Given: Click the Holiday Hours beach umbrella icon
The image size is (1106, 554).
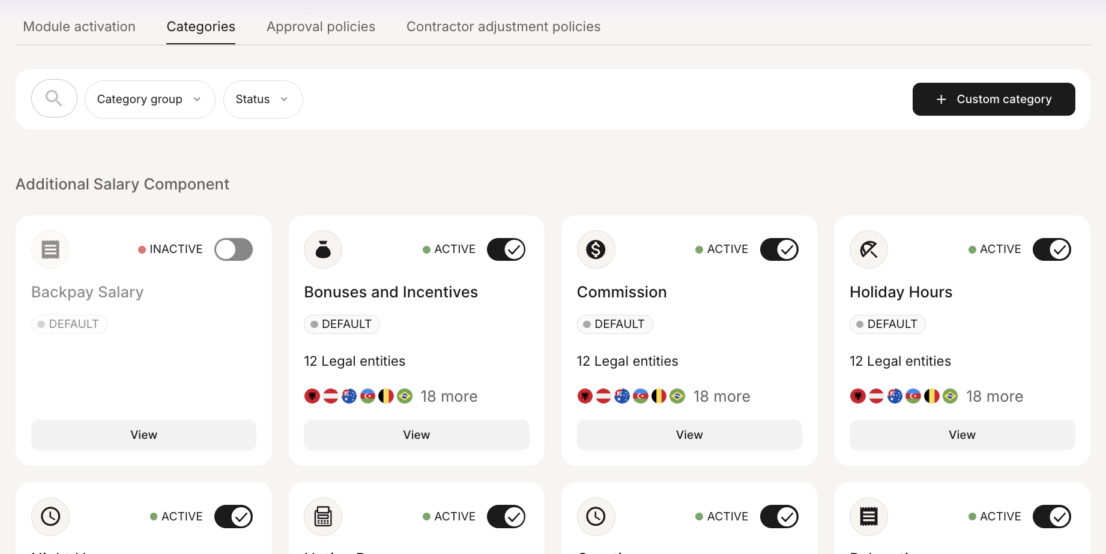Looking at the screenshot, I should [869, 249].
